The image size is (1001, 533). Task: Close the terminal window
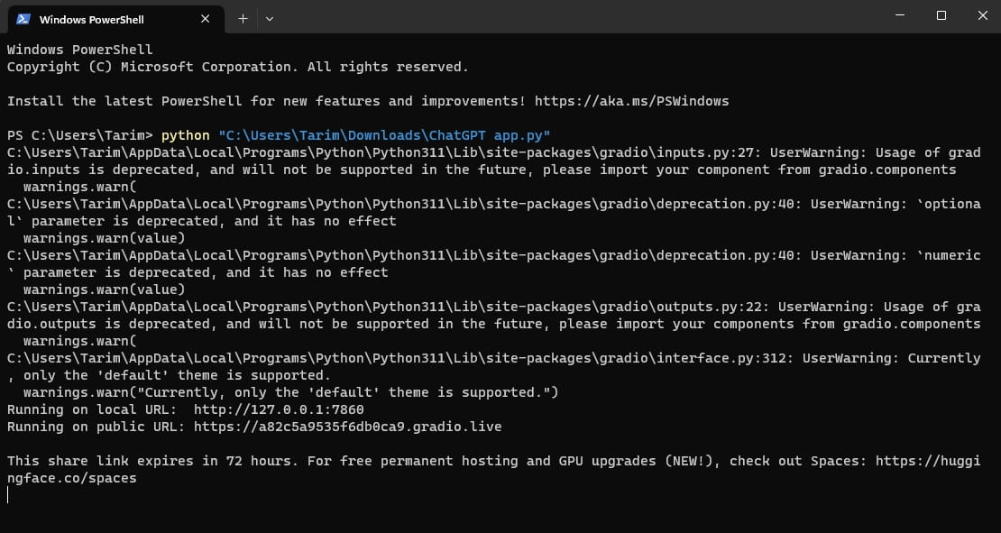pos(981,15)
